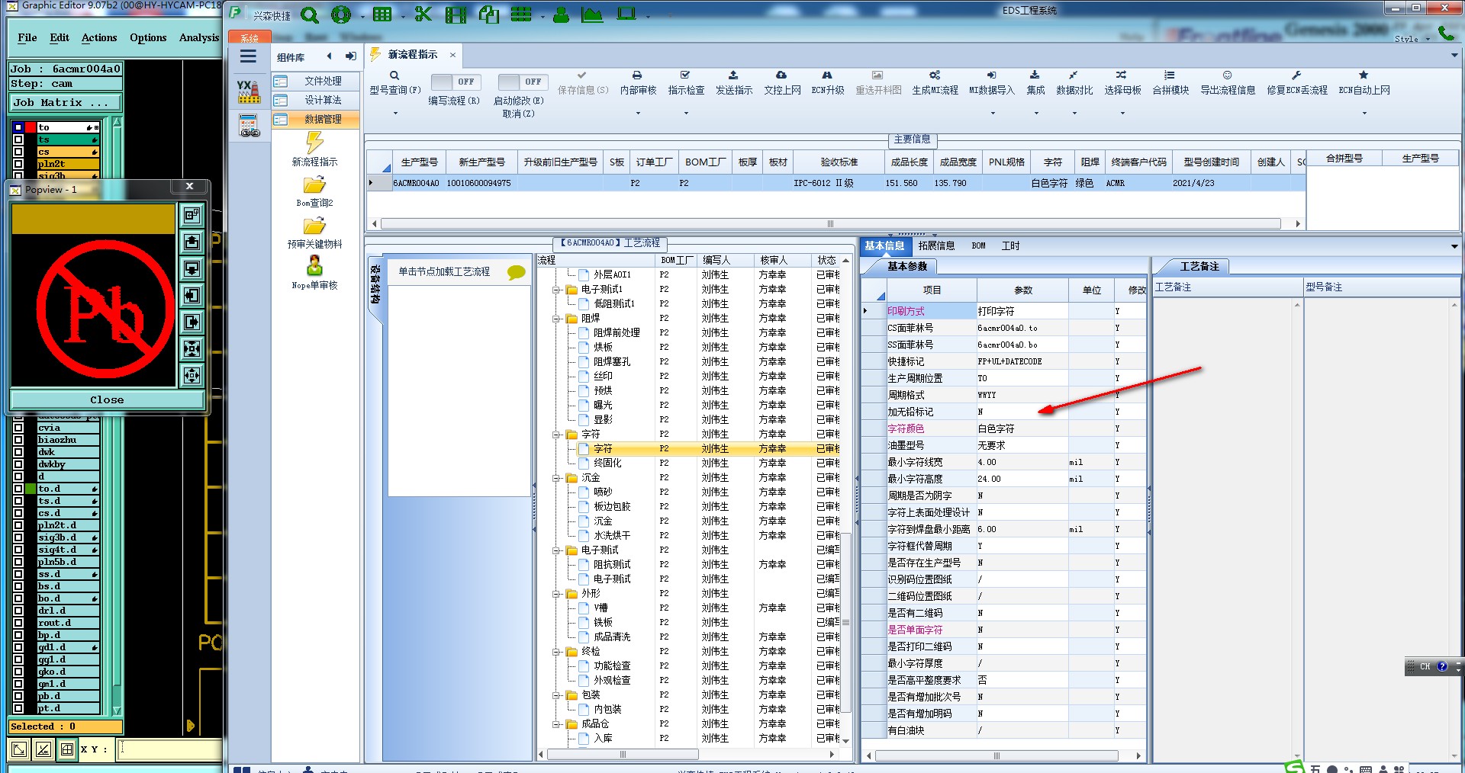Click the green color swatch of layer to.d

pos(31,489)
